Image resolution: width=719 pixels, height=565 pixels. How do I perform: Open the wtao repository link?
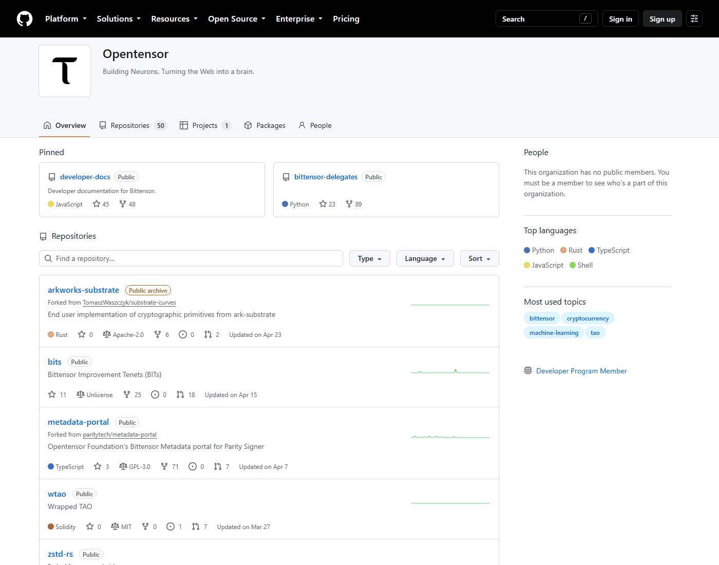(x=57, y=494)
